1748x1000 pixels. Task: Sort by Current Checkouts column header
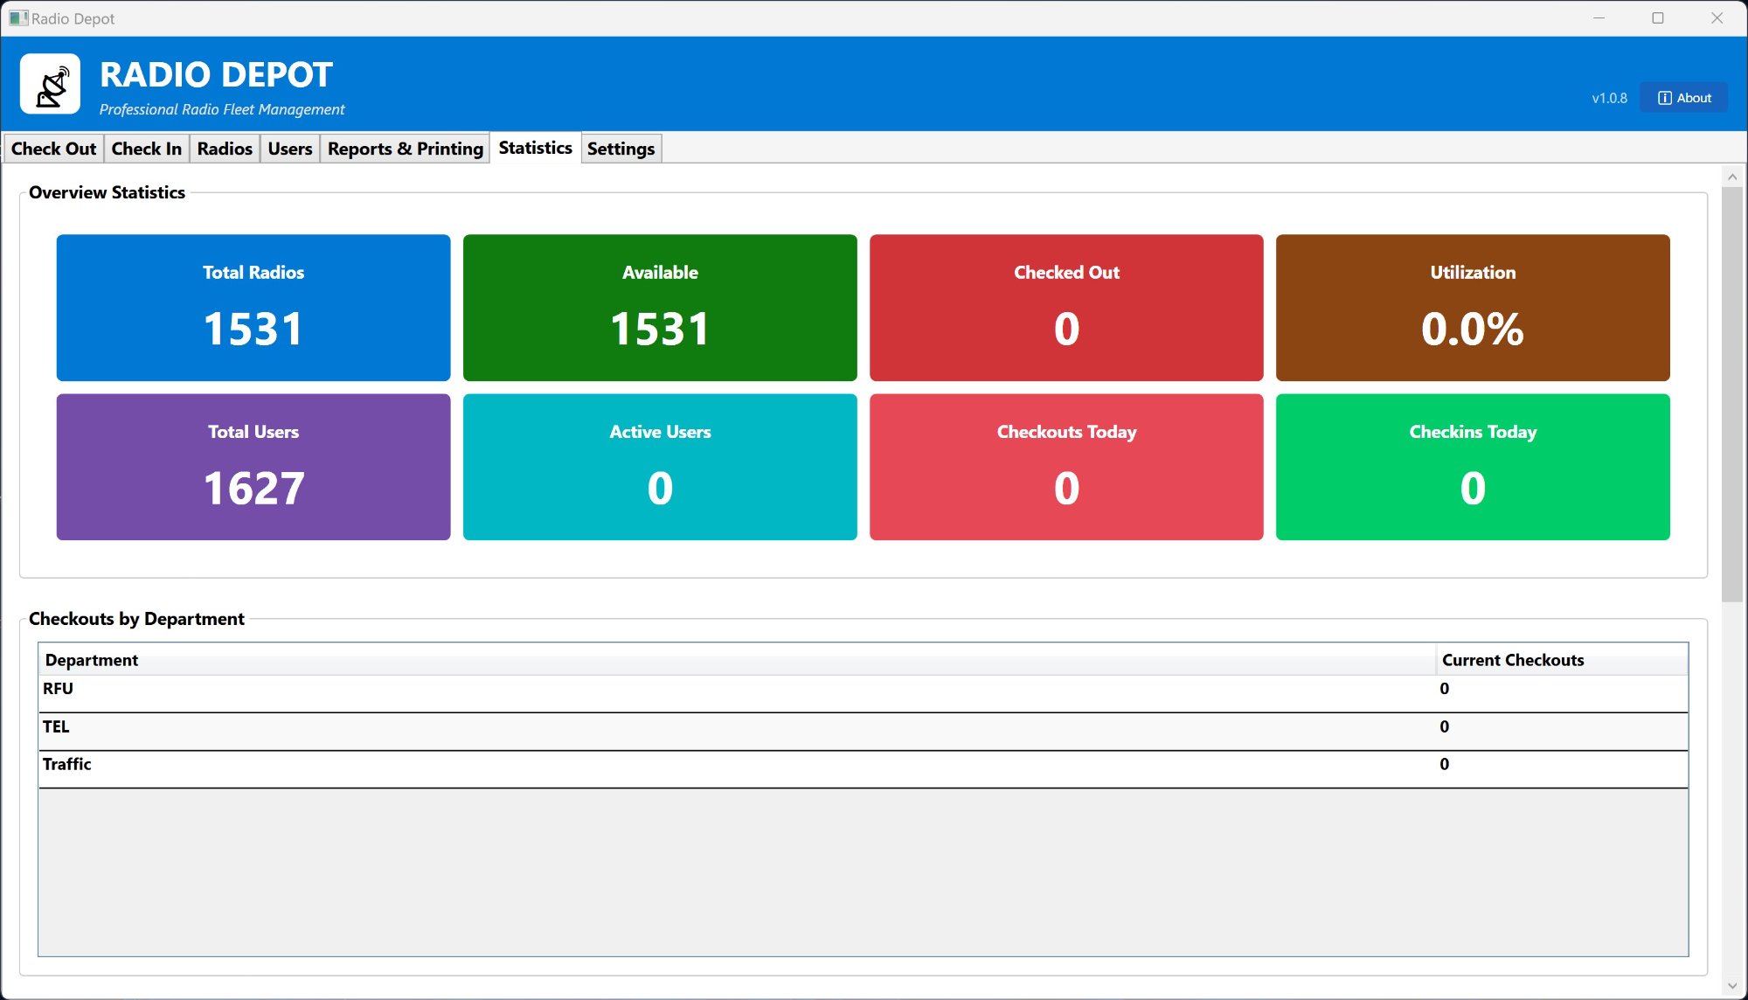point(1512,660)
